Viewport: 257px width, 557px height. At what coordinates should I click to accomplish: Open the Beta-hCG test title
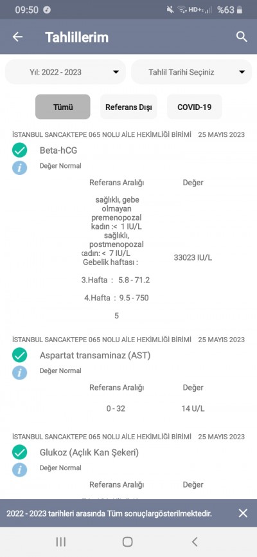point(58,151)
